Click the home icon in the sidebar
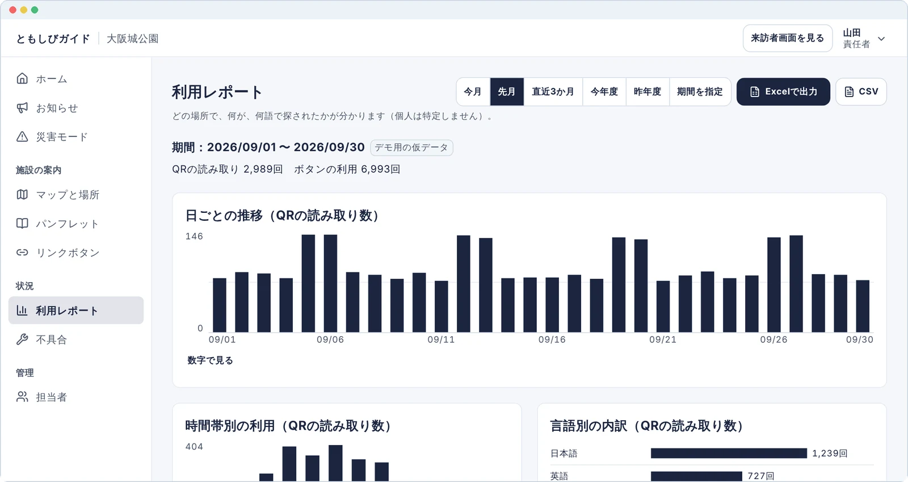Screen dimensions: 908x482 (22, 78)
